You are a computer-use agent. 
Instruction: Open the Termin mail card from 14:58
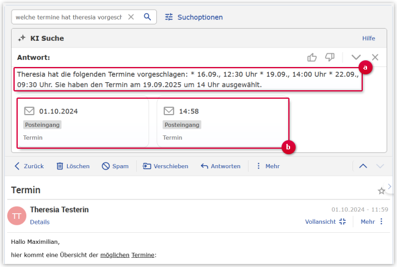click(223, 123)
